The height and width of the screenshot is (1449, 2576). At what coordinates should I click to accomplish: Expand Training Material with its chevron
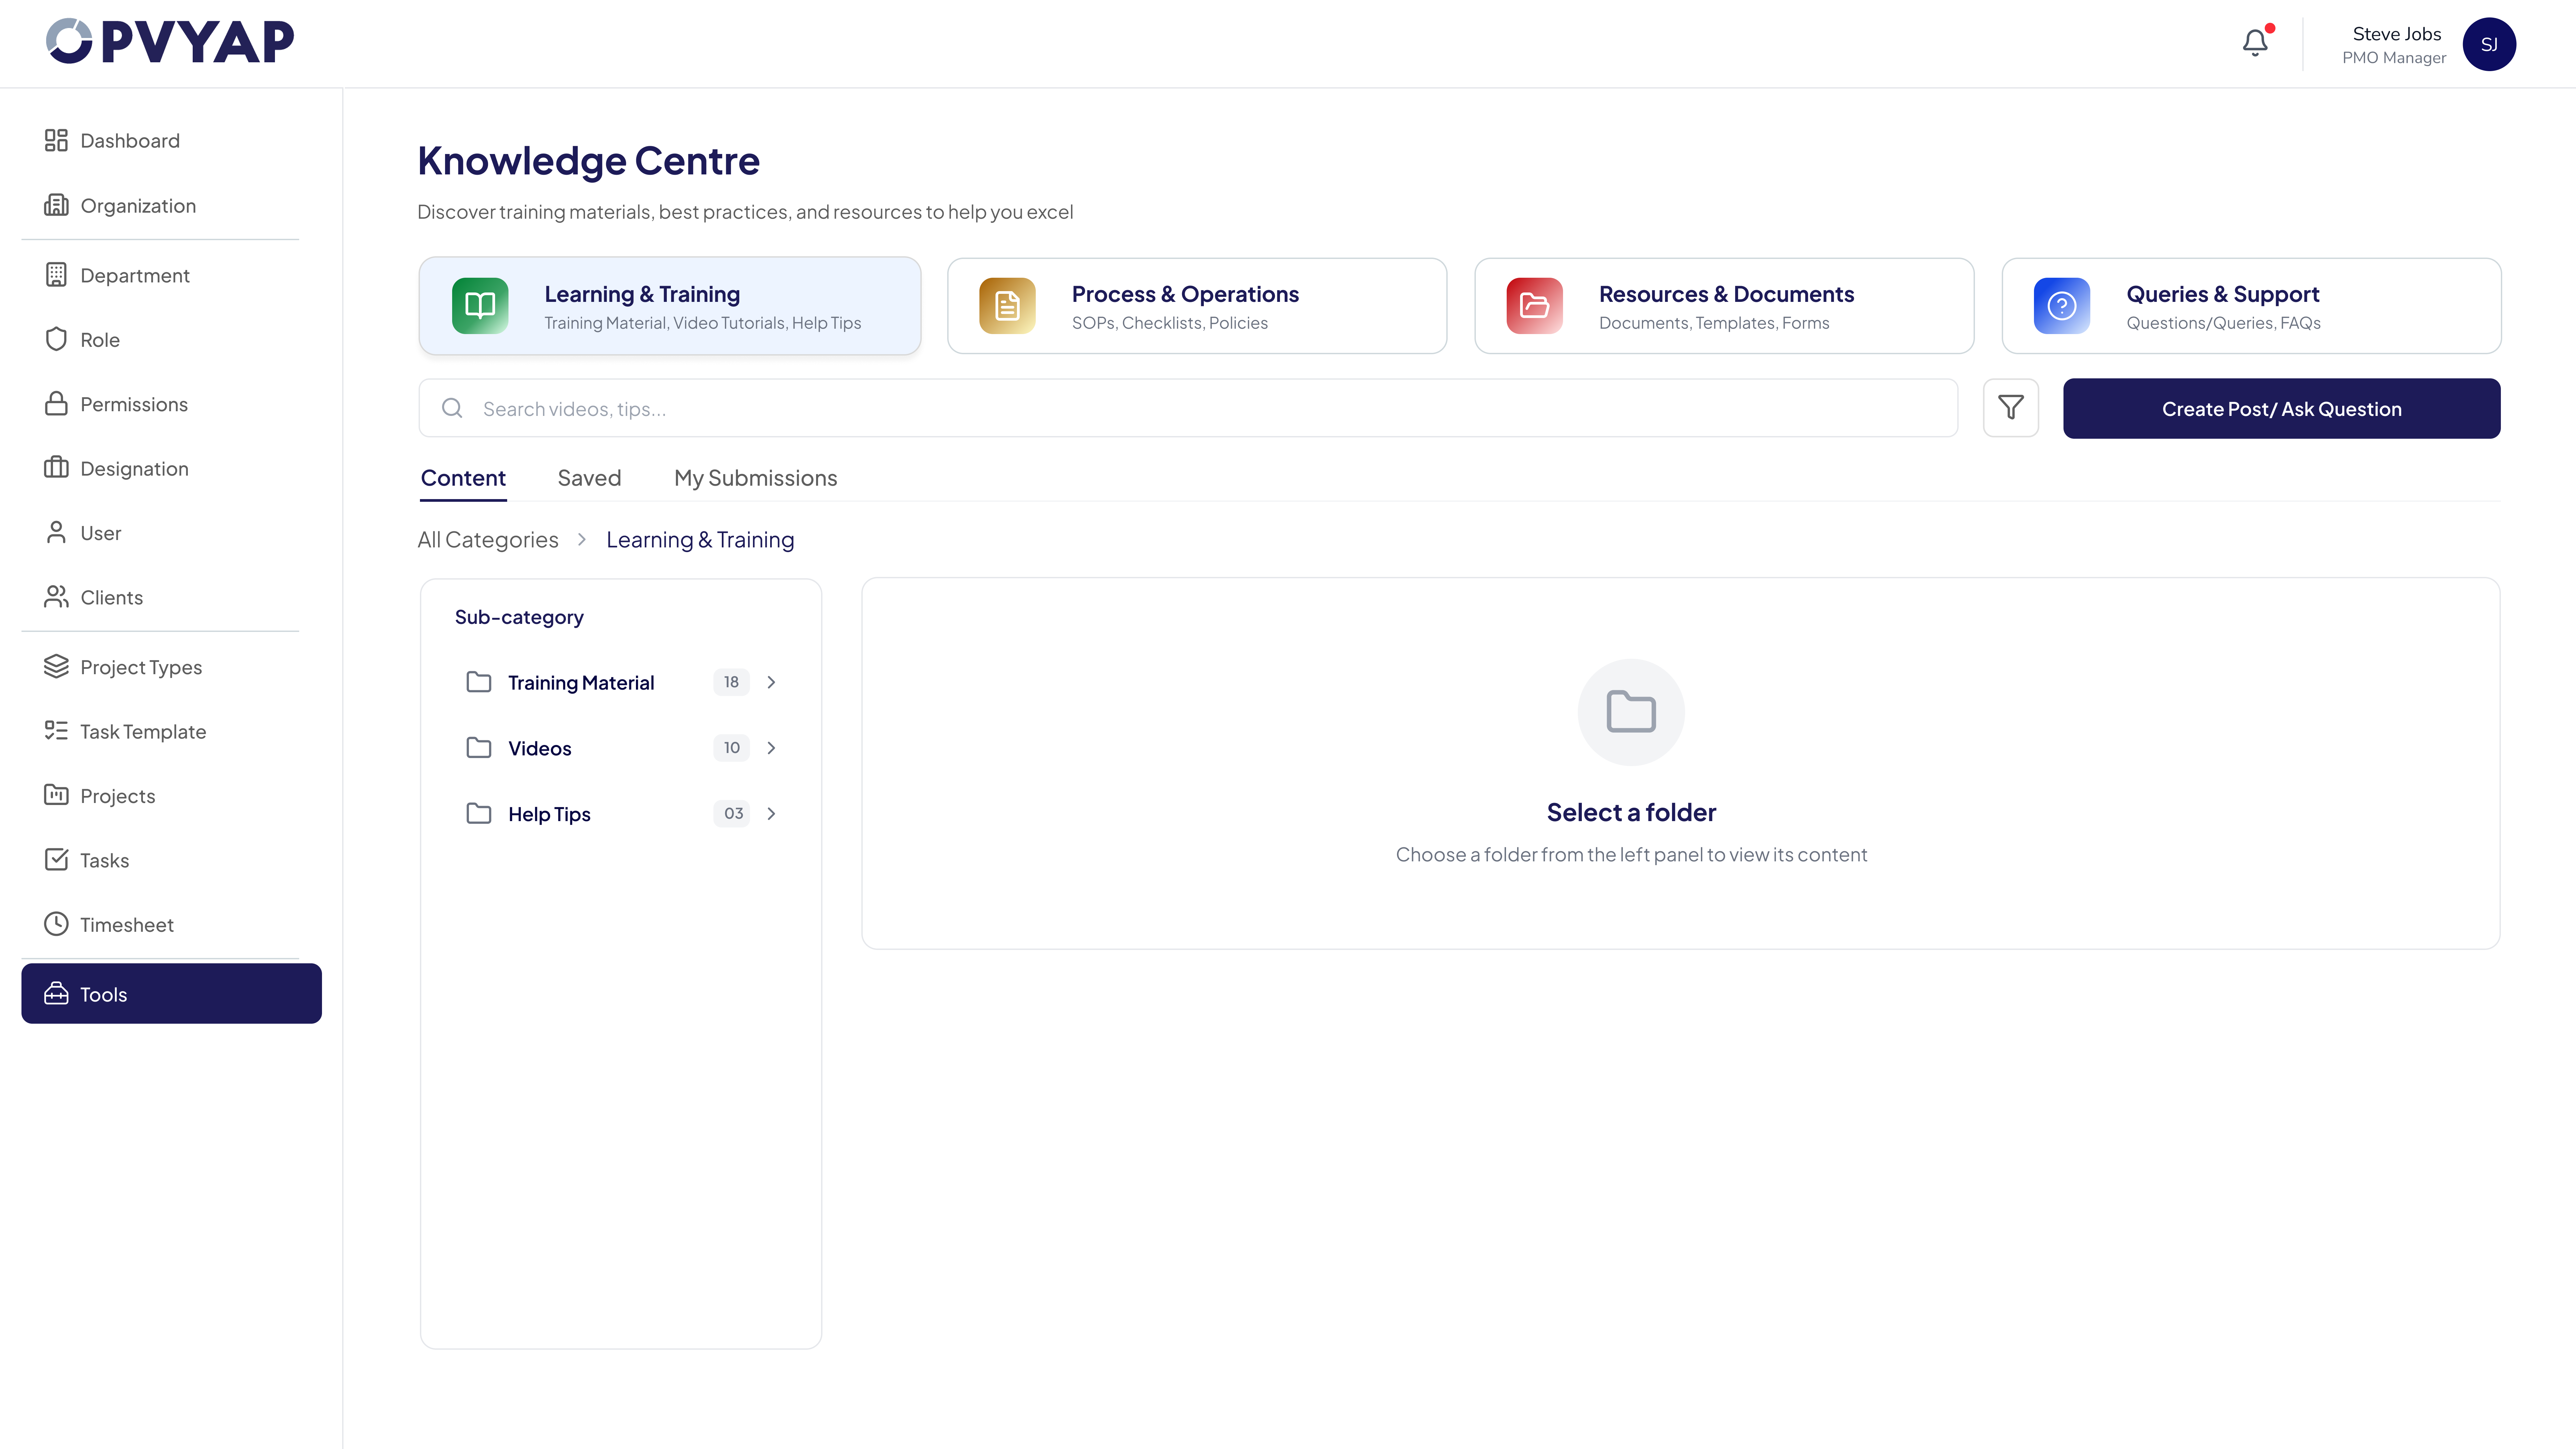click(x=771, y=682)
